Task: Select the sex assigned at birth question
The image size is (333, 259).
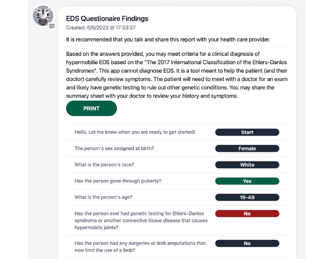Action: pos(114,148)
